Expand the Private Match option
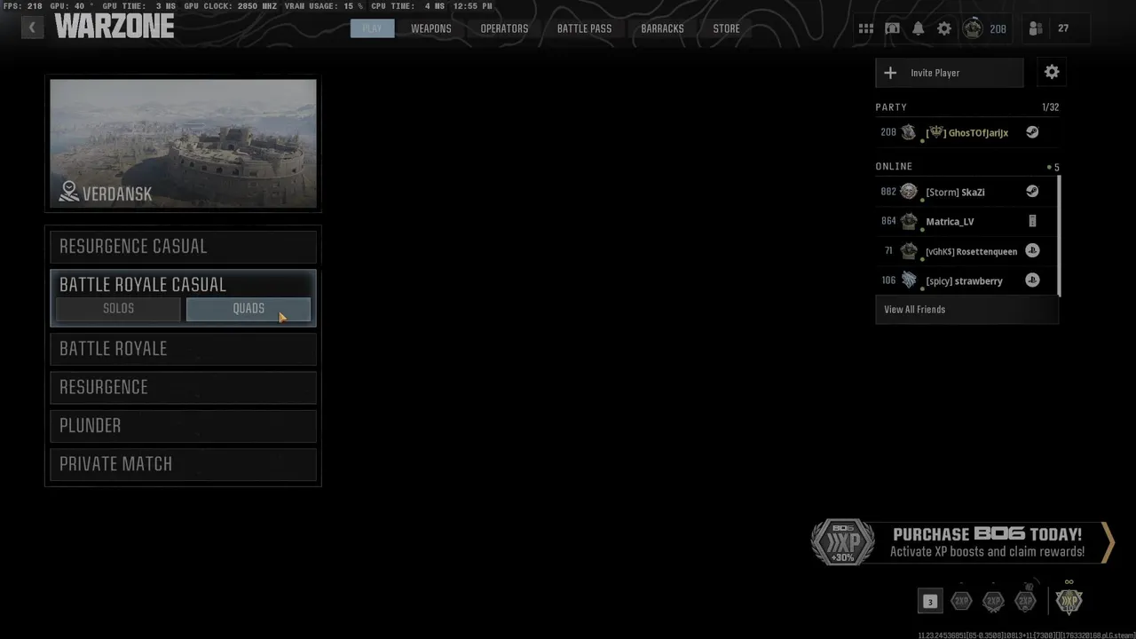The width and height of the screenshot is (1136, 639). 183,464
